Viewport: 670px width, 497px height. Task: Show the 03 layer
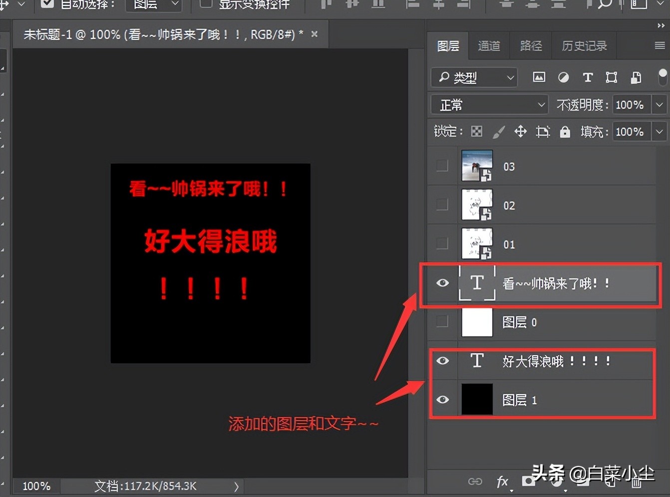tap(442, 165)
